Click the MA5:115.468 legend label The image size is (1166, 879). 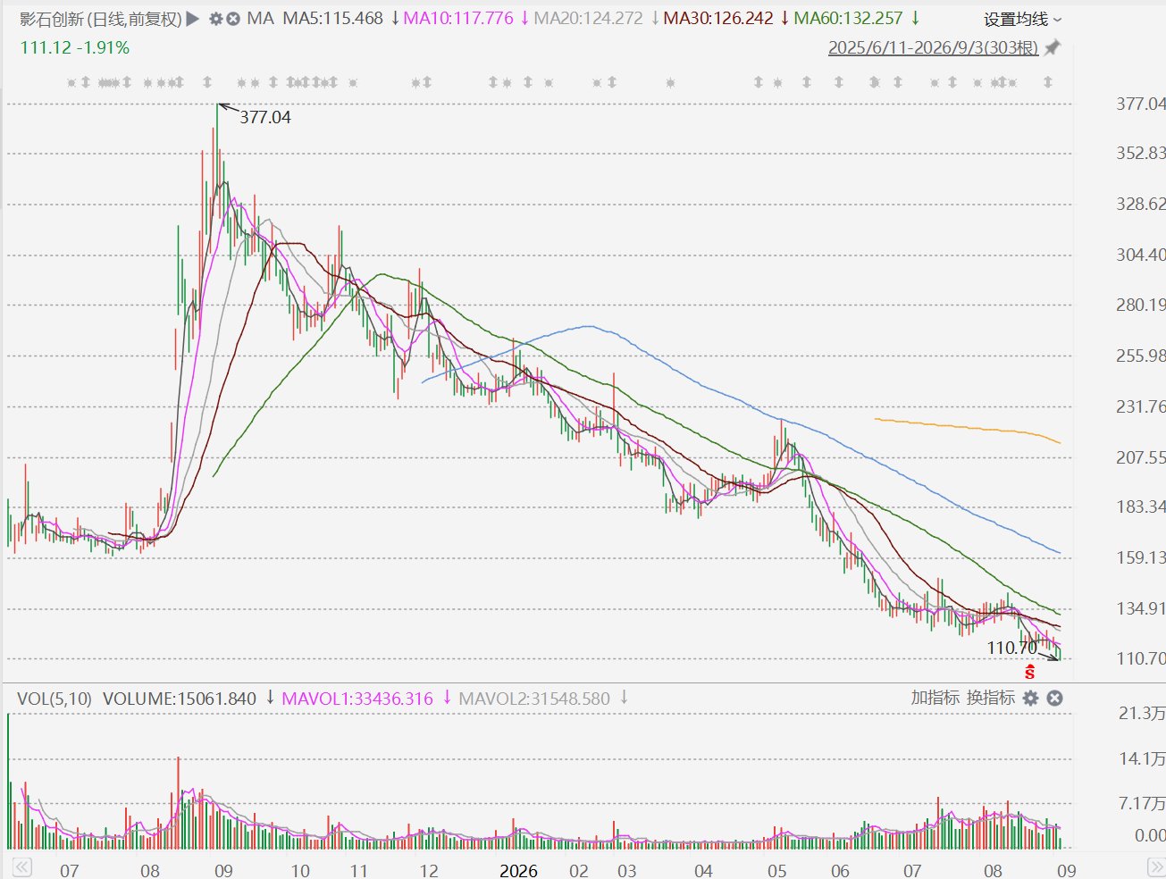pyautogui.click(x=333, y=19)
